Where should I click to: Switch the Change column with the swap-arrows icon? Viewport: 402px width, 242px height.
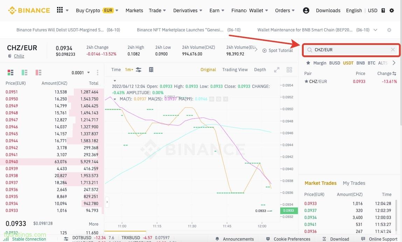tap(394, 74)
